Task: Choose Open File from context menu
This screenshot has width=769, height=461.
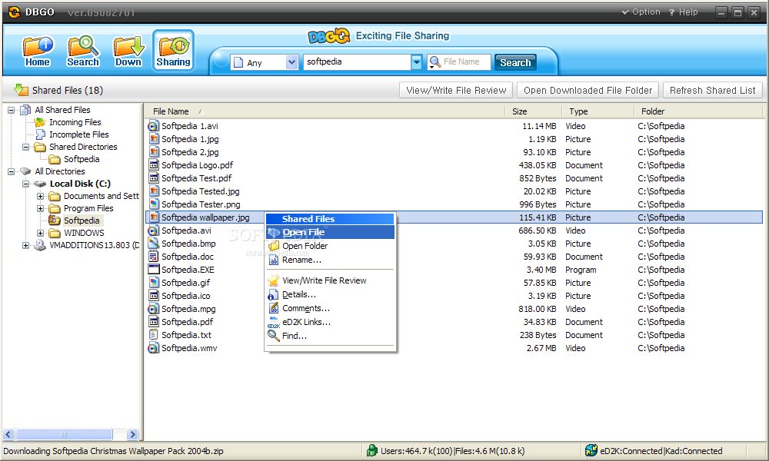Action: tap(330, 232)
